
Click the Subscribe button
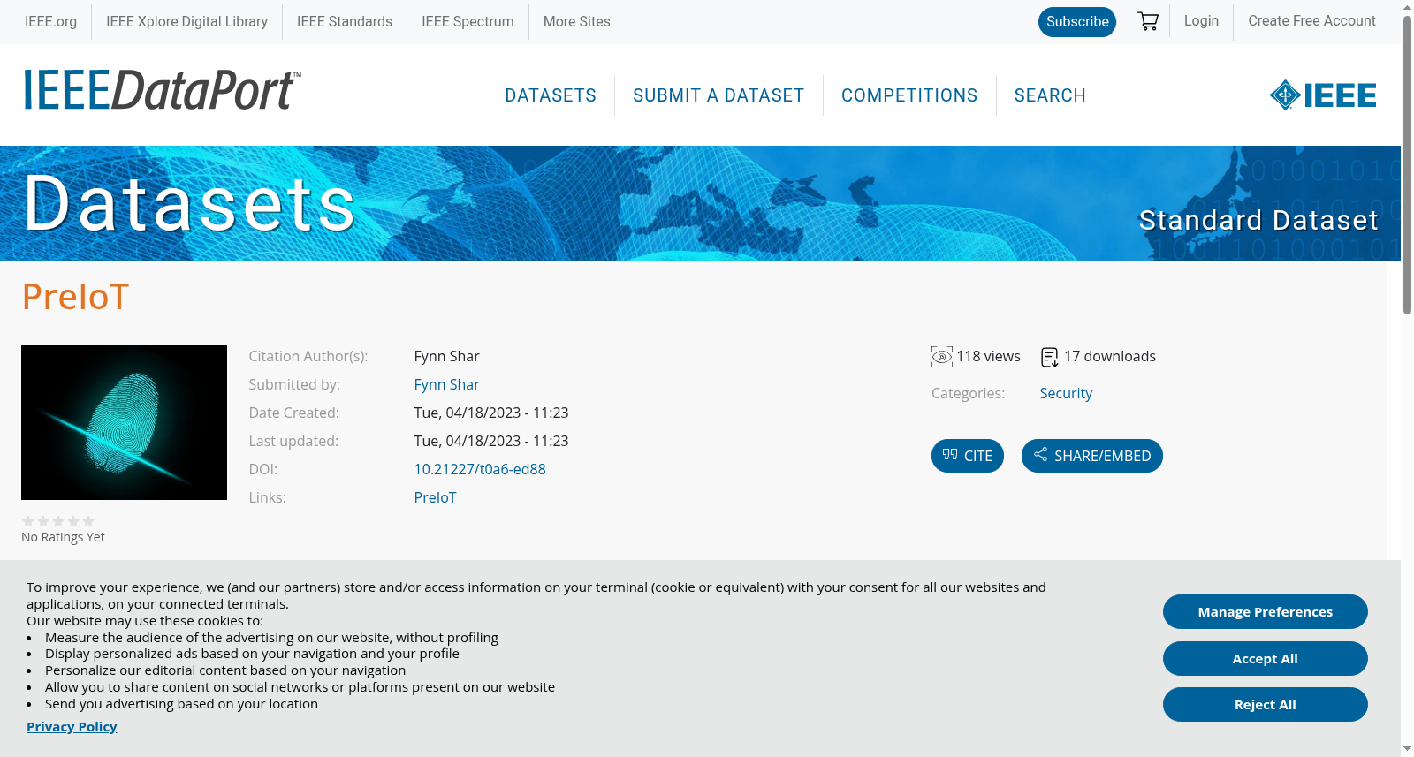(1077, 22)
